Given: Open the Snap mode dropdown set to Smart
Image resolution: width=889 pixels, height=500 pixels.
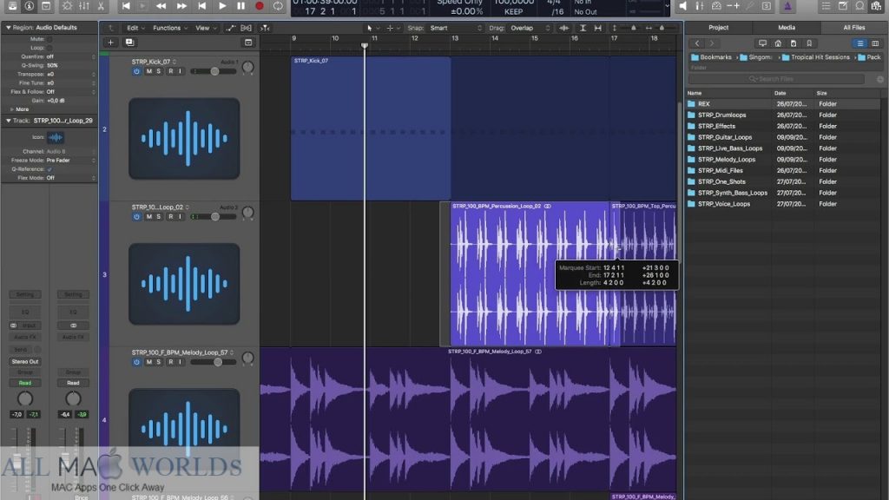Looking at the screenshot, I should coord(451,28).
